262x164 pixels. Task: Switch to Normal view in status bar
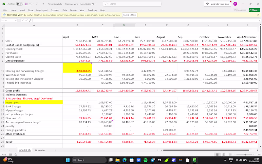217,154
